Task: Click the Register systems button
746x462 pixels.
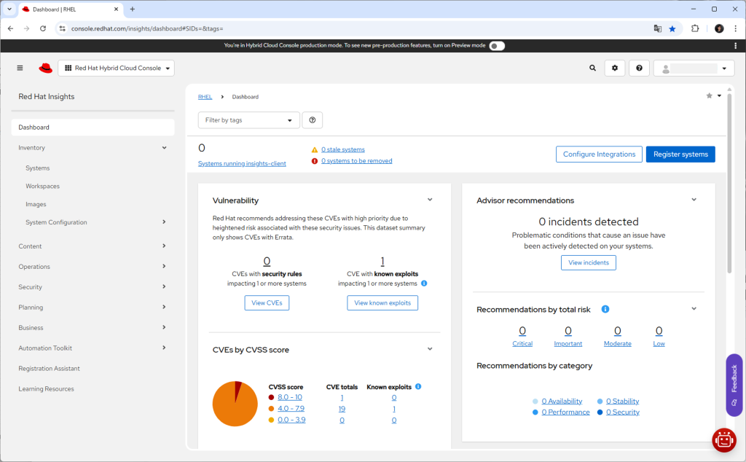Action: pos(680,154)
